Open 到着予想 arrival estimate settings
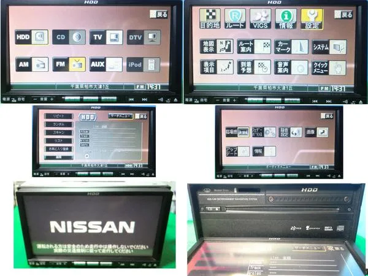Viewport: 368px width, 276px height. tap(254, 67)
